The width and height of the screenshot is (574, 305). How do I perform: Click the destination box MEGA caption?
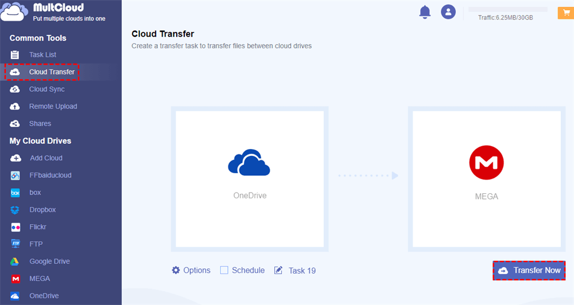coord(486,197)
